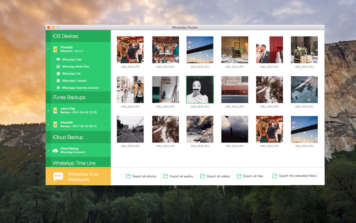
Task: Click the Export all photos icon
Action: click(128, 176)
